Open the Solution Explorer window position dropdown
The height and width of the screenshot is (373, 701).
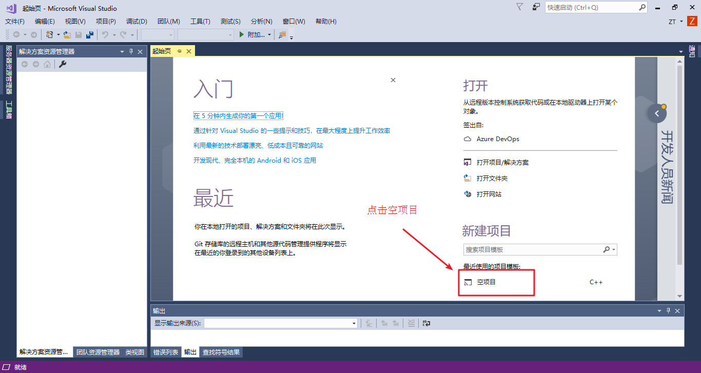click(122, 52)
